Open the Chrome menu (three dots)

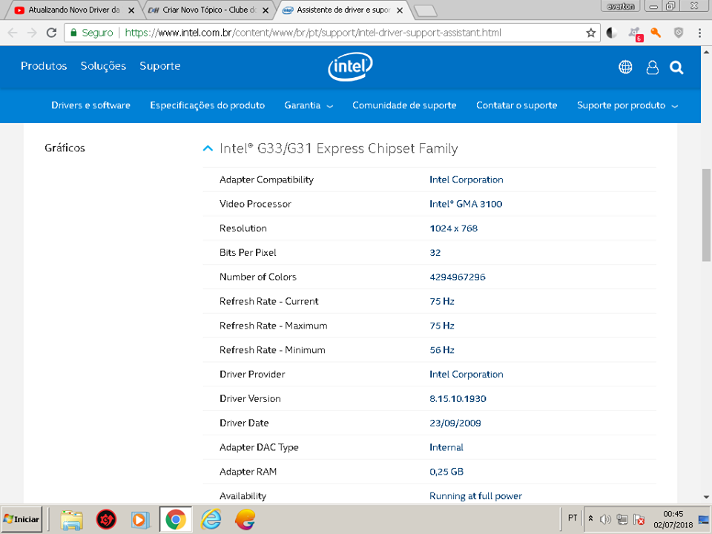699,33
